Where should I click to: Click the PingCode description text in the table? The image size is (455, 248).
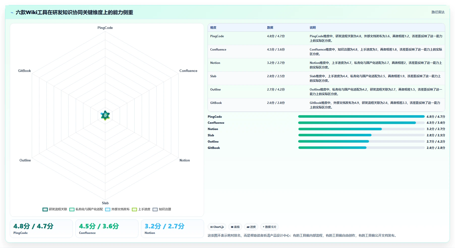pos(376,38)
